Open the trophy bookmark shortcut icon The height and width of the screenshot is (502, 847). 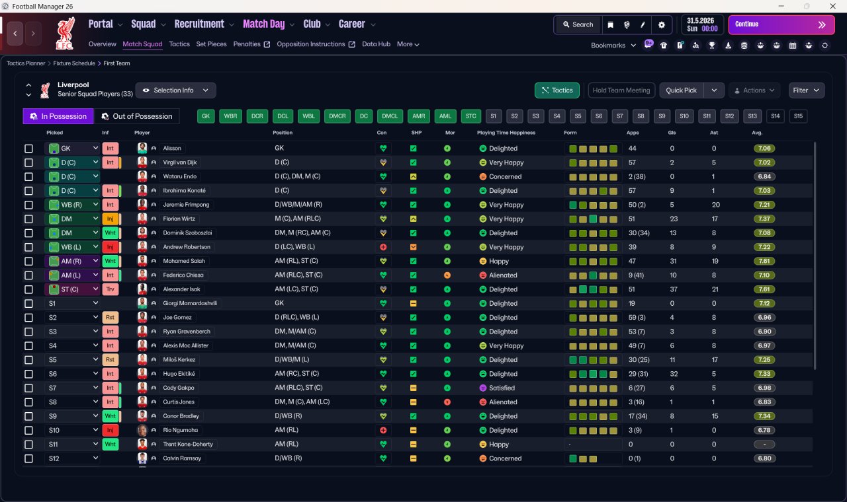(x=712, y=46)
